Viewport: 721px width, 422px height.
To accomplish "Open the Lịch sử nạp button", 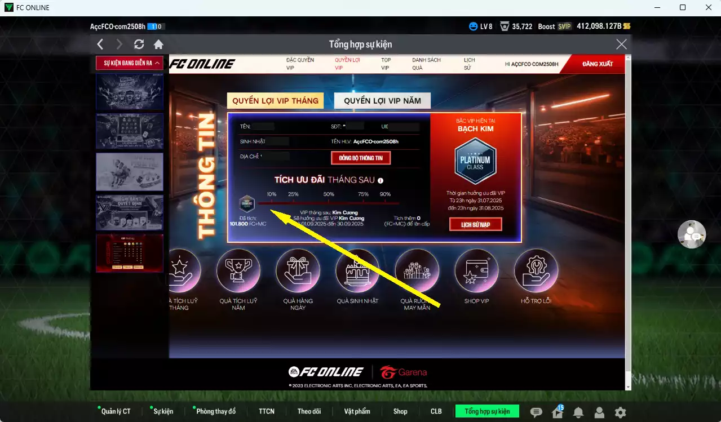I will [x=475, y=224].
